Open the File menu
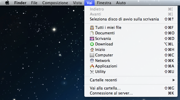Image resolution: width=180 pixels, height=100 pixels. (34, 3)
